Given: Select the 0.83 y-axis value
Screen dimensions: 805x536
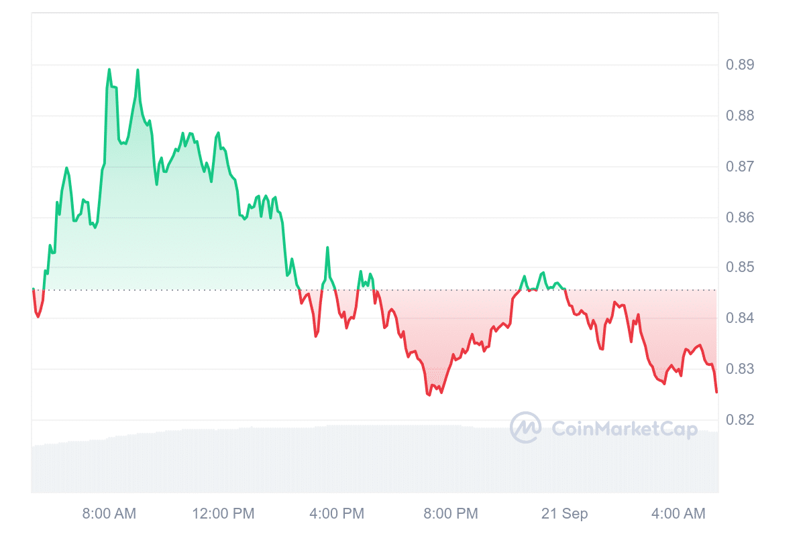Looking at the screenshot, I should coord(740,369).
